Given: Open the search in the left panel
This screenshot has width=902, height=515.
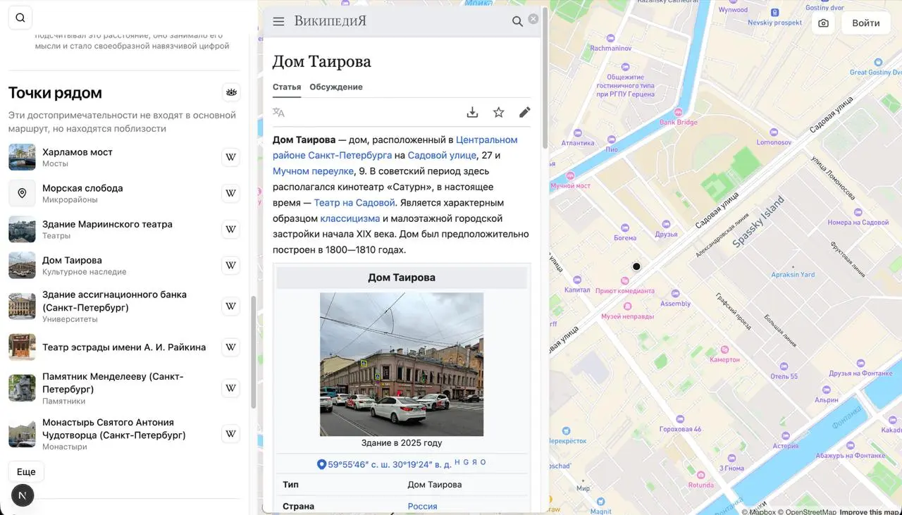Looking at the screenshot, I should (20, 18).
